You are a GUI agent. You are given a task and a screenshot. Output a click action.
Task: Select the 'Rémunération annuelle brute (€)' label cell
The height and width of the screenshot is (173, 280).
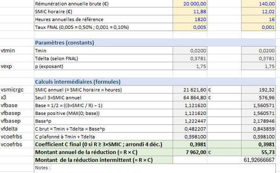pos(104,4)
